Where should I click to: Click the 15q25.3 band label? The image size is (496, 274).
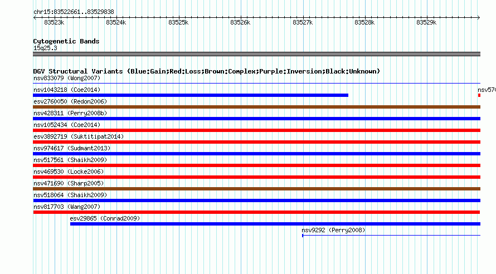click(x=45, y=48)
